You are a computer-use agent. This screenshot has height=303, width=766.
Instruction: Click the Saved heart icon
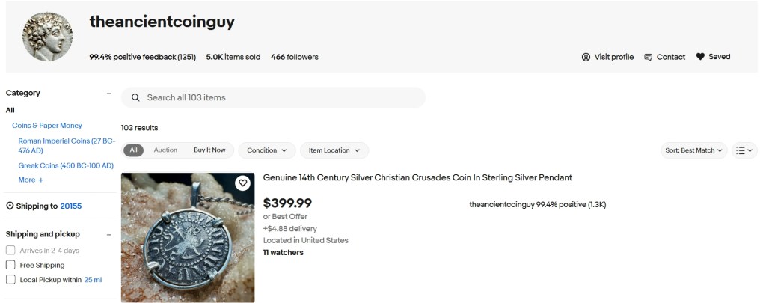pyautogui.click(x=700, y=57)
